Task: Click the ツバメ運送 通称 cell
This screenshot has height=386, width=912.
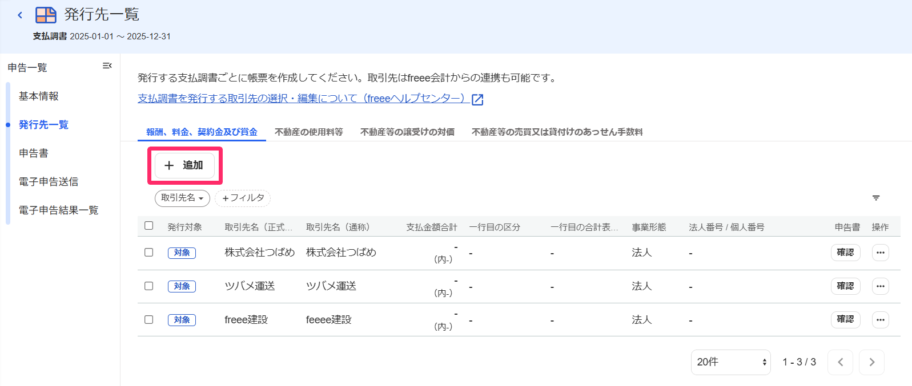Action: 331,286
